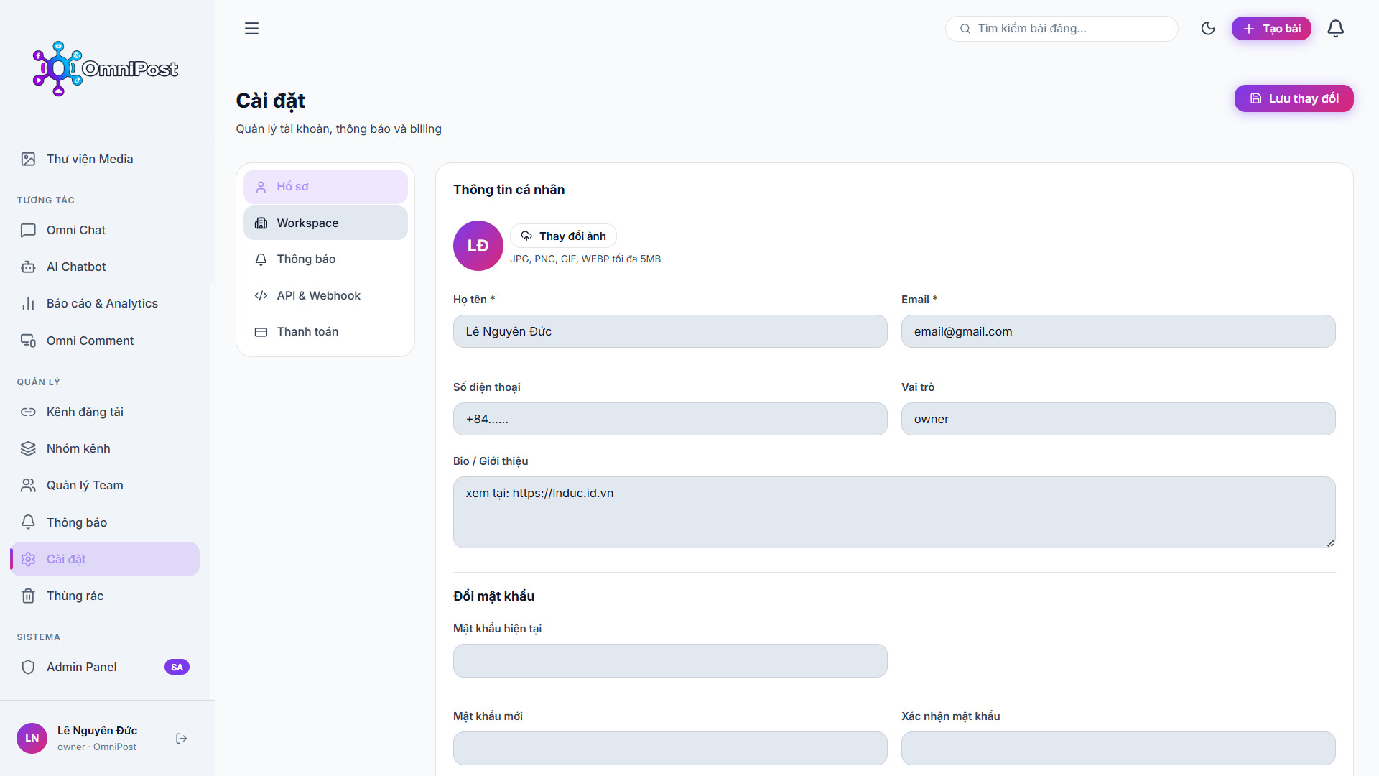This screenshot has width=1379, height=776.
Task: Click the LĐ profile avatar
Action: click(x=478, y=246)
